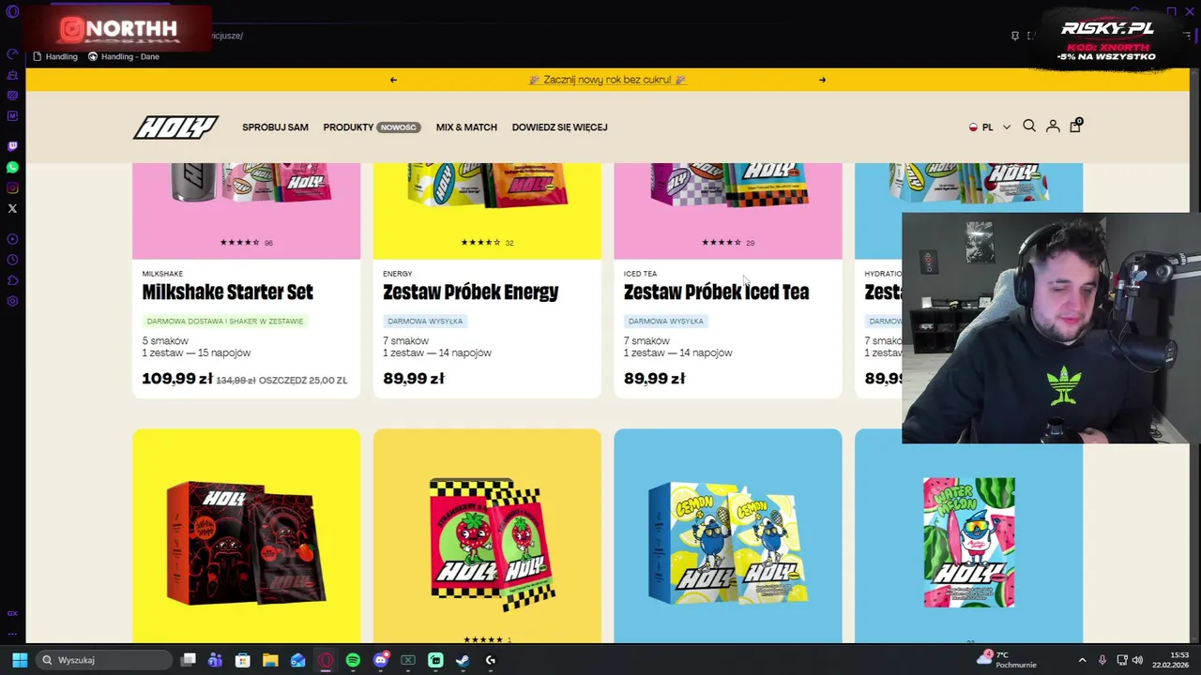This screenshot has width=1201, height=675.
Task: Open the SPROBUJ SAM menu
Action: (275, 127)
